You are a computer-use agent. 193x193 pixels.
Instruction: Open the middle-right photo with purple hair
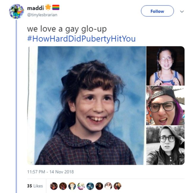[x=165, y=105]
